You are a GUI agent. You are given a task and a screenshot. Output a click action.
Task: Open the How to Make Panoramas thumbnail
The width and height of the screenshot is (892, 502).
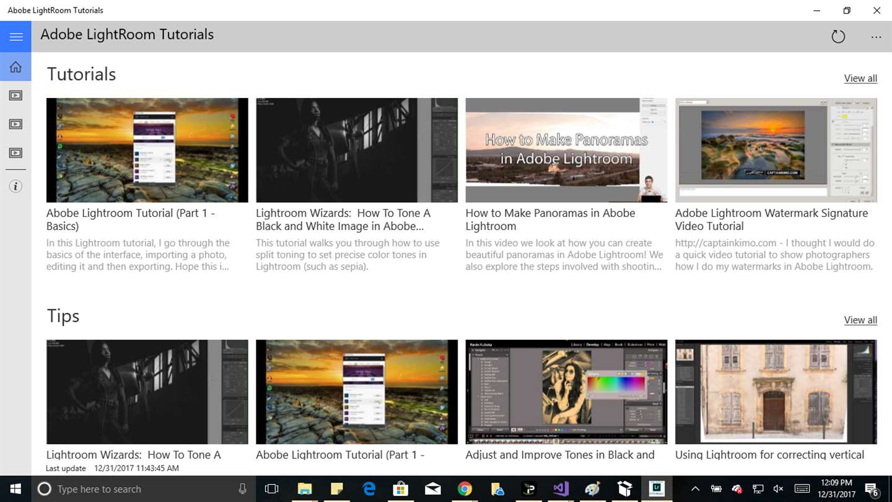pyautogui.click(x=566, y=150)
